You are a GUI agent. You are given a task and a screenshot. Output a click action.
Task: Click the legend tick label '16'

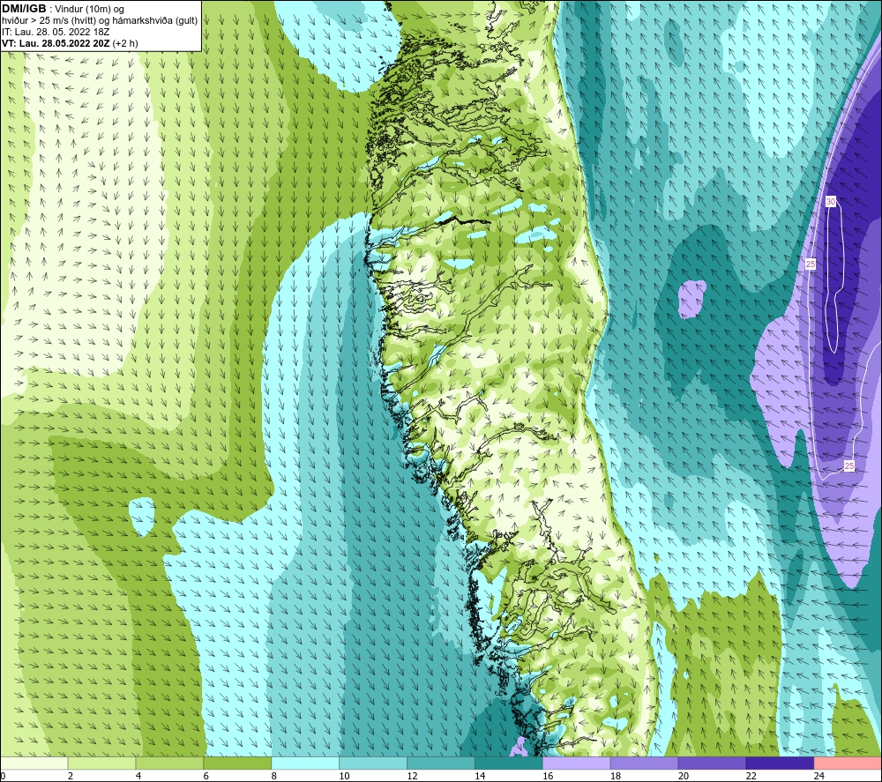point(548,776)
